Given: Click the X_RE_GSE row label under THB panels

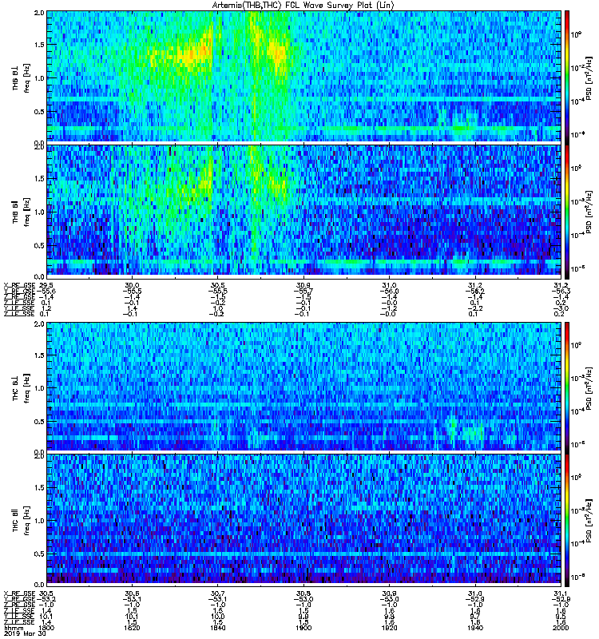Looking at the screenshot, I should coord(19,285).
